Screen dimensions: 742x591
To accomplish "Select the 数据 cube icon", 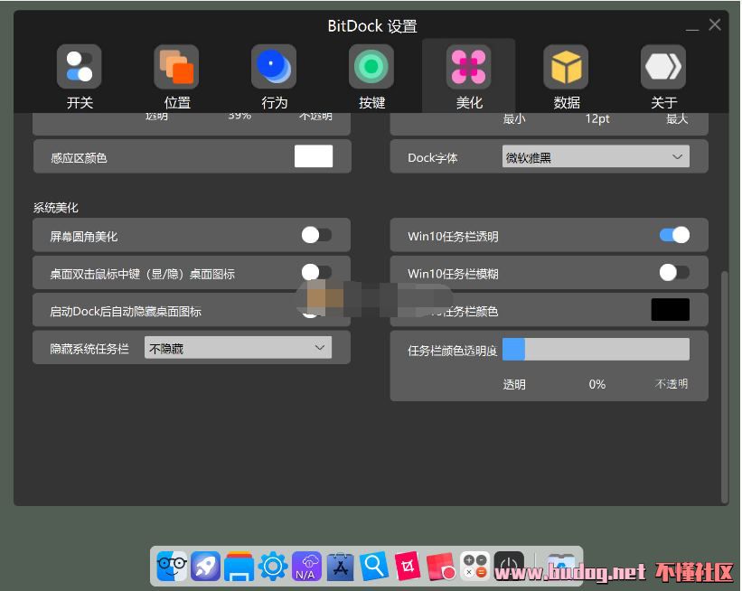I will coord(566,67).
